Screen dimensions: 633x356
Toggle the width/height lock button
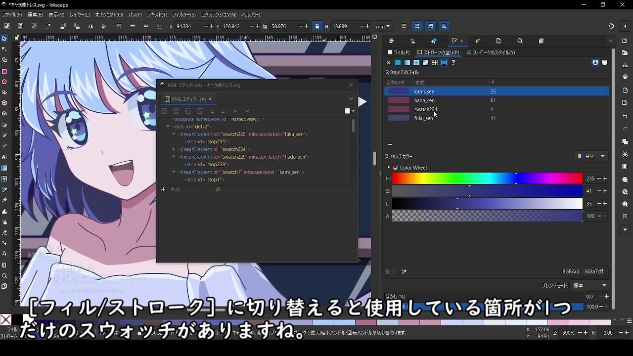(x=317, y=26)
